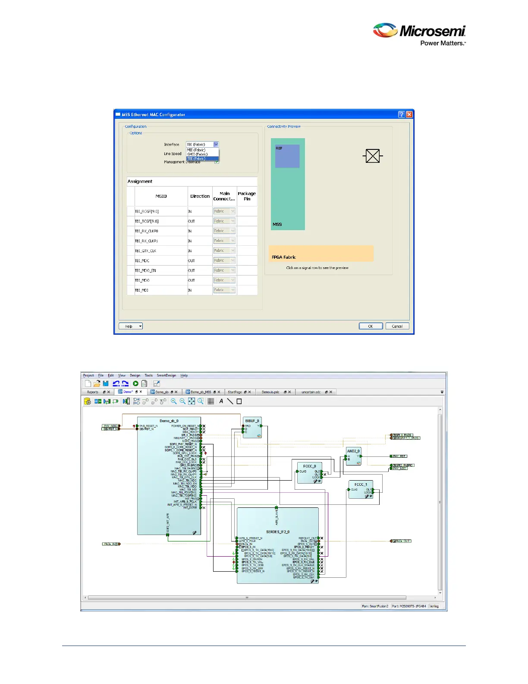The width and height of the screenshot is (528, 684).
Task: Click the report document icon beside Run
Action: coord(145,383)
